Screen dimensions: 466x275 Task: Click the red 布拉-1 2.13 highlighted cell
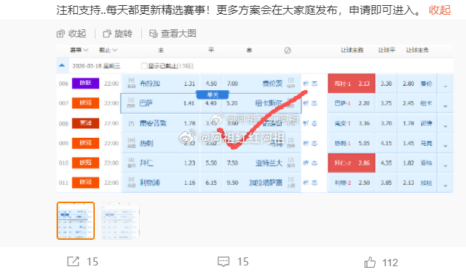351,84
